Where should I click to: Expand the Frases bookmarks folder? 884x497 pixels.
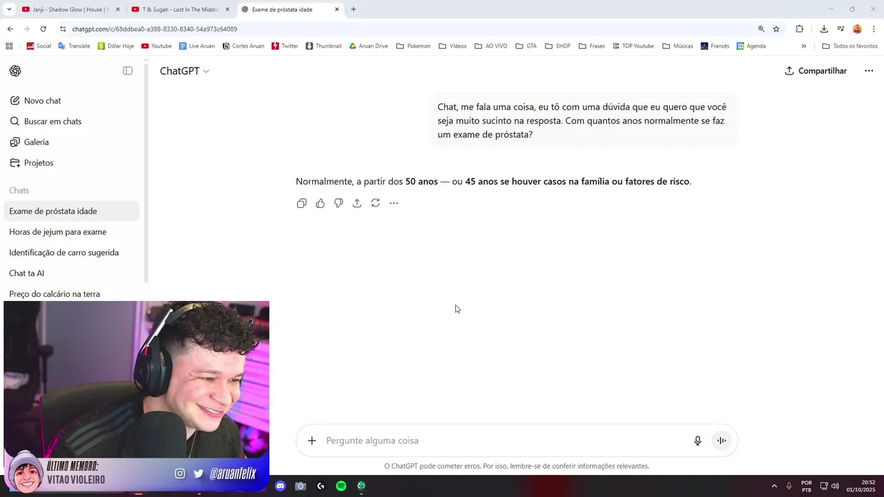[592, 46]
